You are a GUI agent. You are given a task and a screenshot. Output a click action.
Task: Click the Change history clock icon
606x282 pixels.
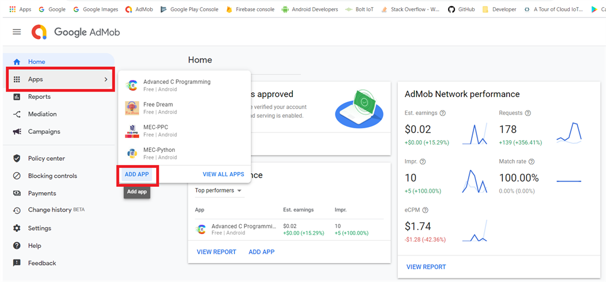pyautogui.click(x=17, y=210)
